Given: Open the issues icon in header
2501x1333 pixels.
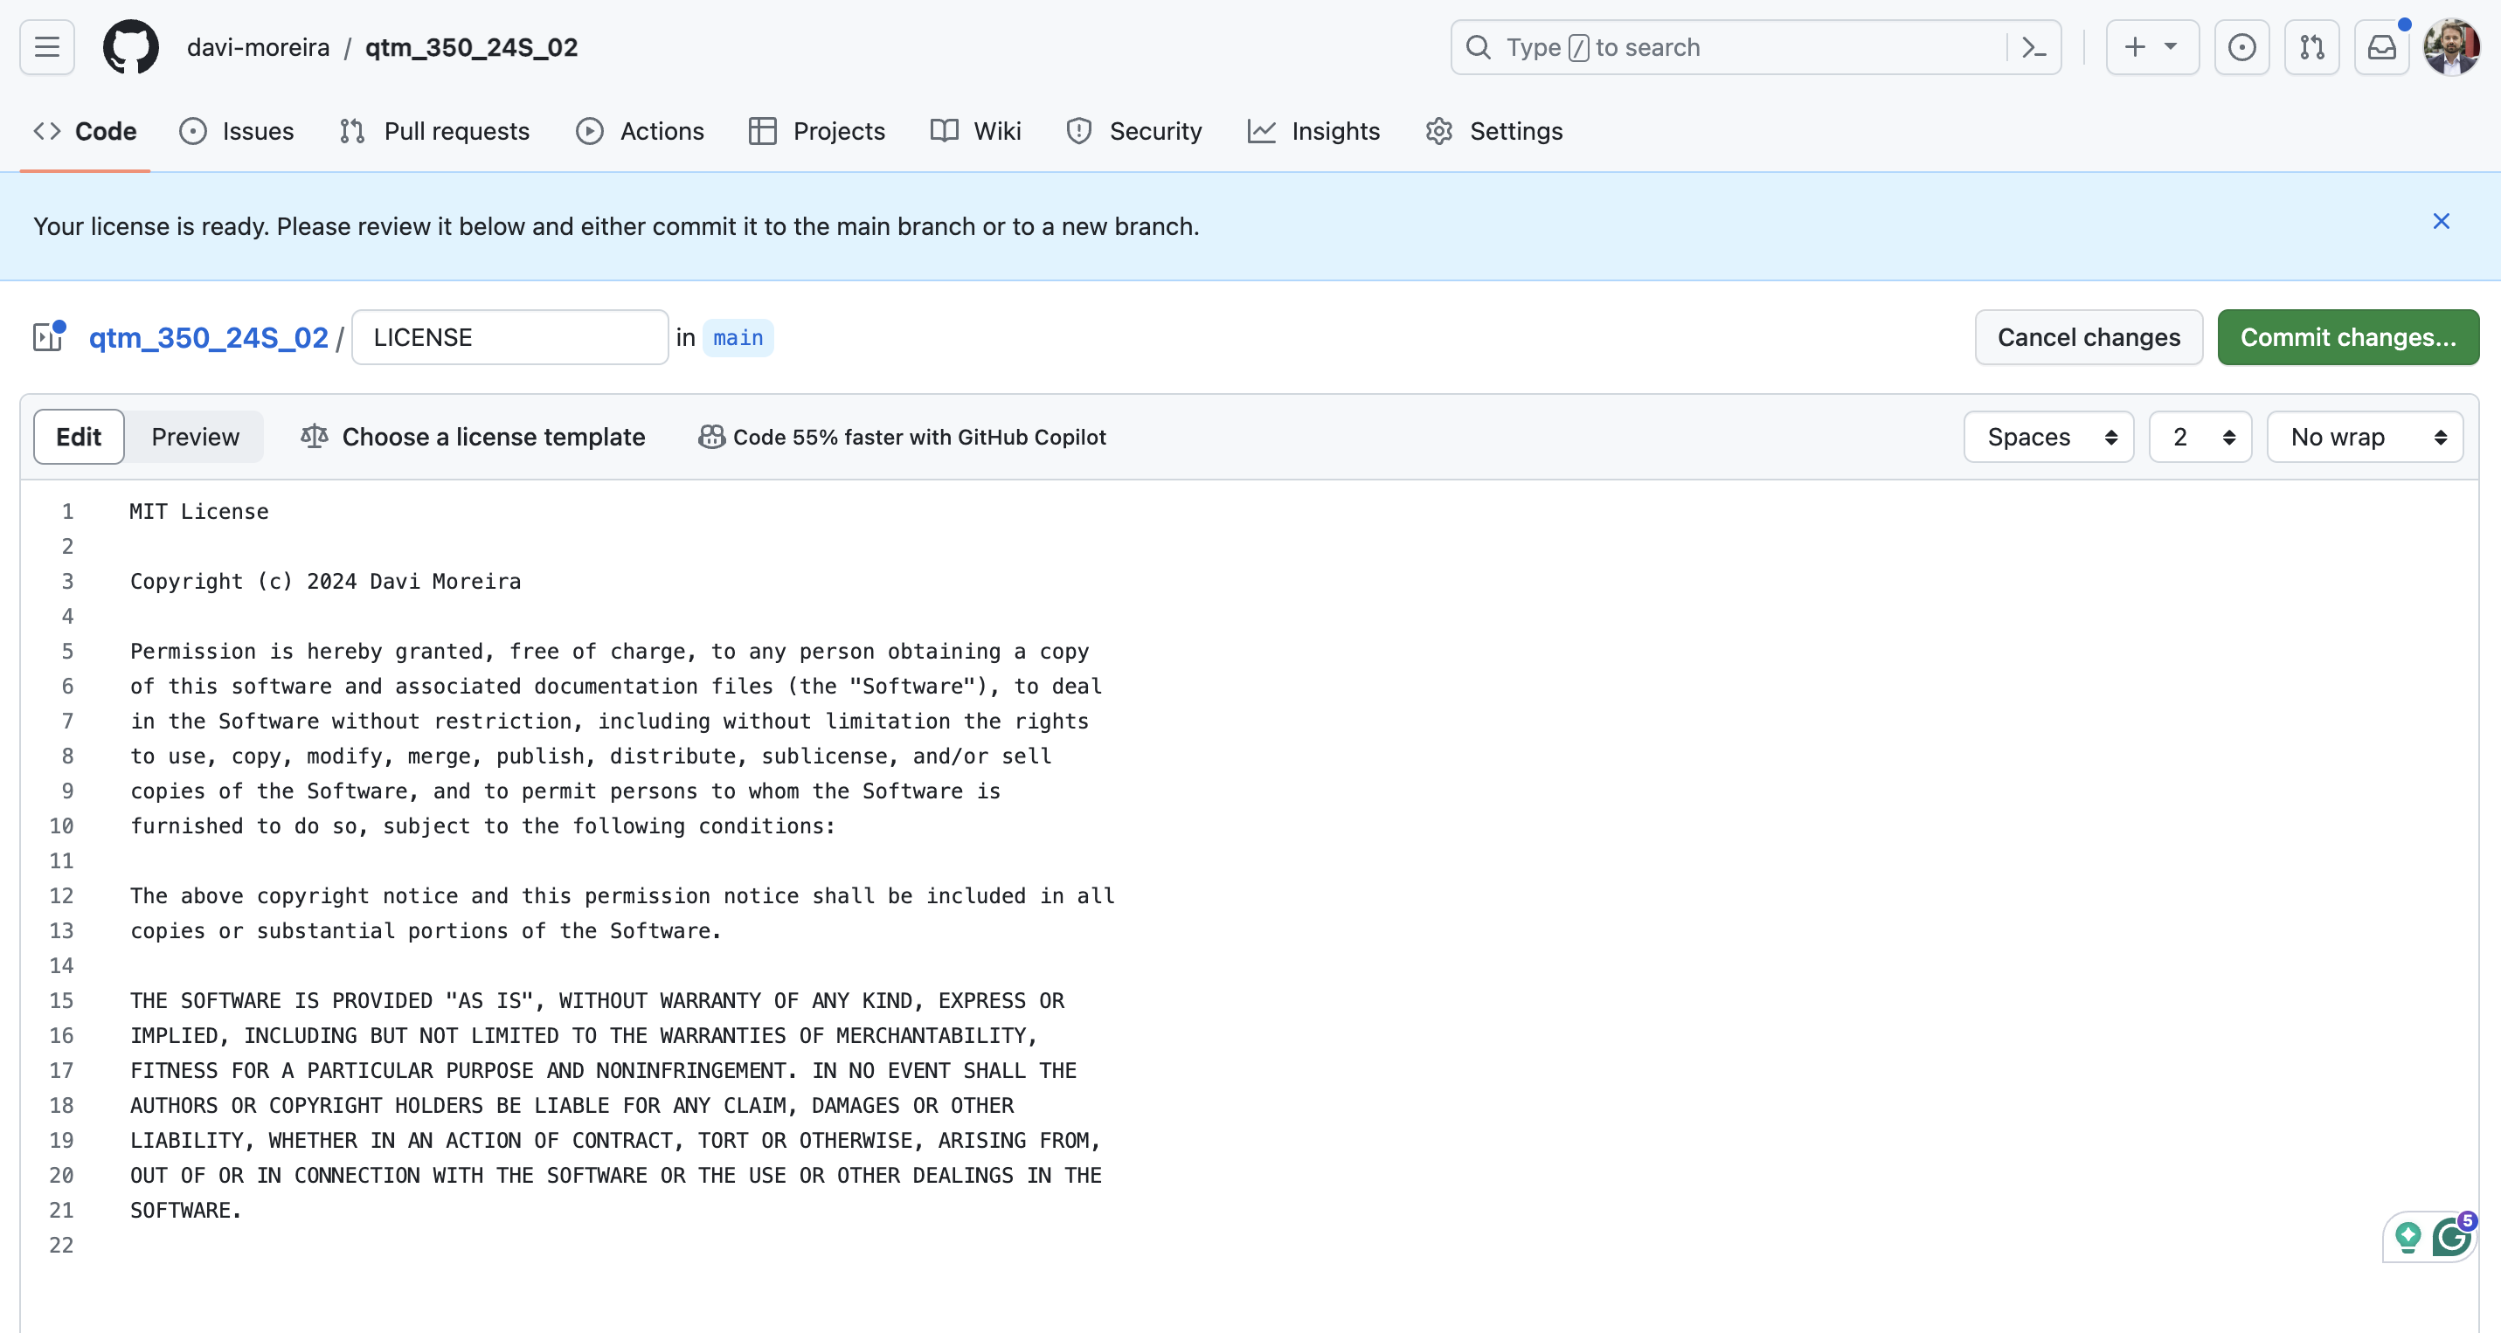Looking at the screenshot, I should (2241, 46).
